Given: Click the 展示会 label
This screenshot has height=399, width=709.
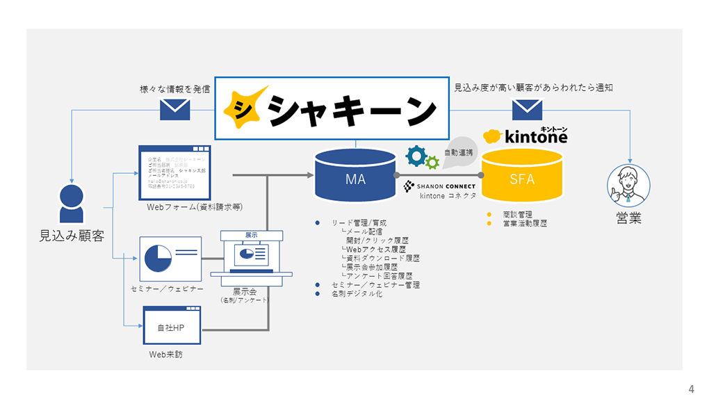Looking at the screenshot, I should 245,292.
